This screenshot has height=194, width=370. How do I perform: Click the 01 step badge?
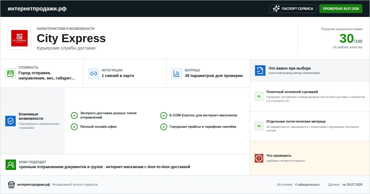click(259, 96)
